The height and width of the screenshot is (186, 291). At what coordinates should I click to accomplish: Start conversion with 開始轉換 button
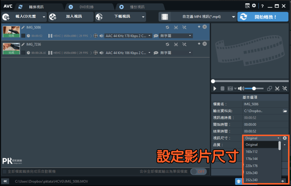(x=263, y=17)
